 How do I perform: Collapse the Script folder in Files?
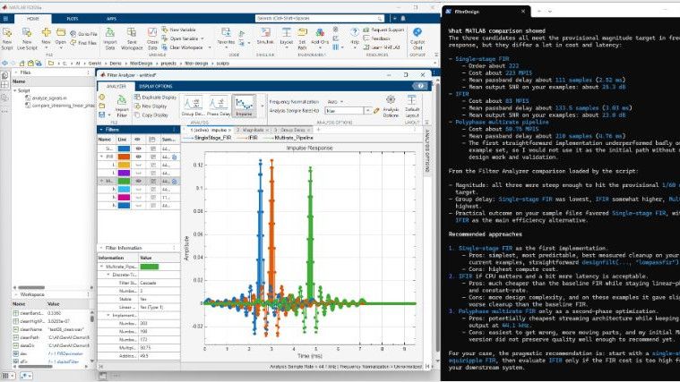tap(14, 90)
